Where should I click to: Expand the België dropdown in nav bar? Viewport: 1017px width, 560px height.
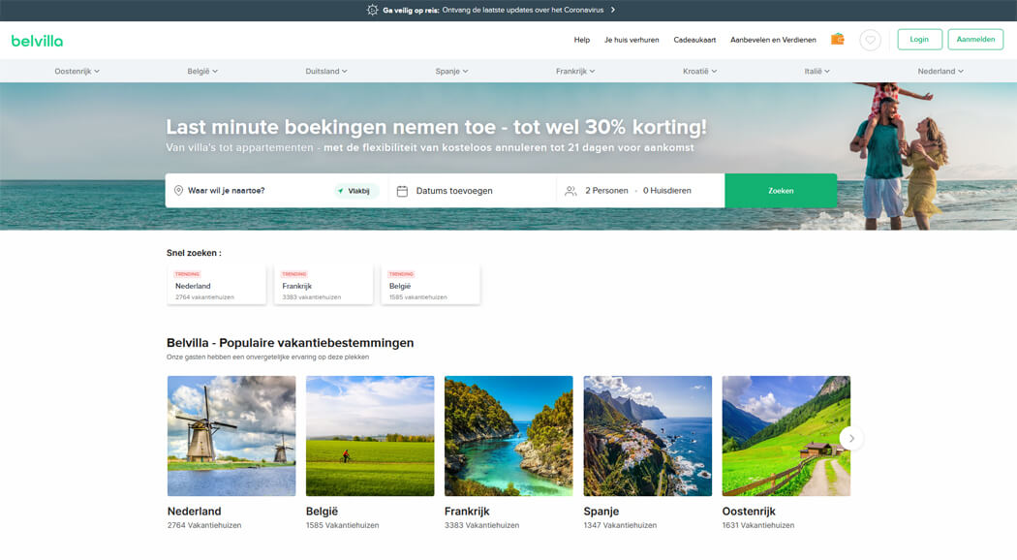pos(202,72)
